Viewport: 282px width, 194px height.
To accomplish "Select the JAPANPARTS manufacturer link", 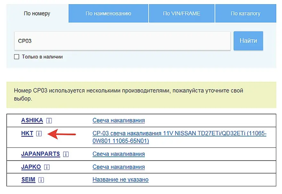I will click(x=40, y=154).
